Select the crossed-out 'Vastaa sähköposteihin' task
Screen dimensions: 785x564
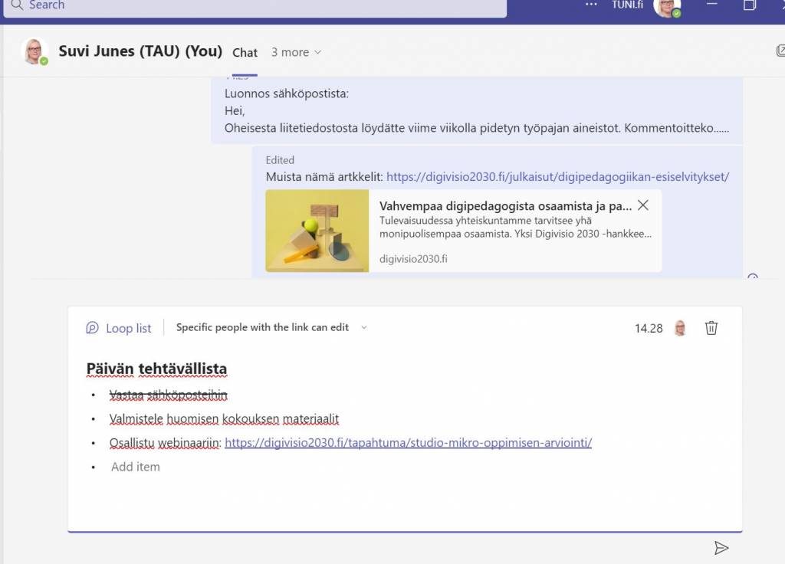click(168, 395)
